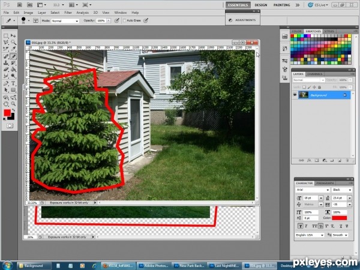360x270 pixels.
Task: Select the Crop tool
Action: pos(6,49)
